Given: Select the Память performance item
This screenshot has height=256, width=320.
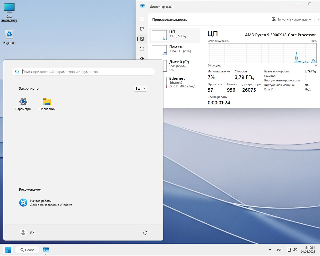Looking at the screenshot, I should pos(175,50).
